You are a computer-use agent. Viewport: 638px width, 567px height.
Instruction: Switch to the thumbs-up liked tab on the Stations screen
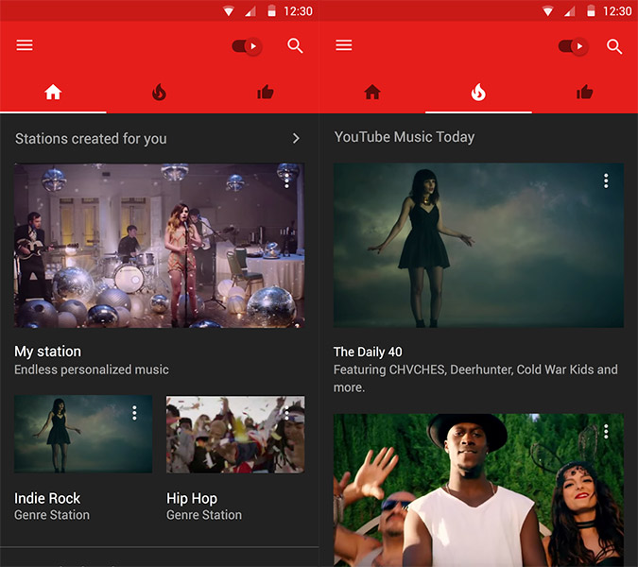tap(266, 92)
